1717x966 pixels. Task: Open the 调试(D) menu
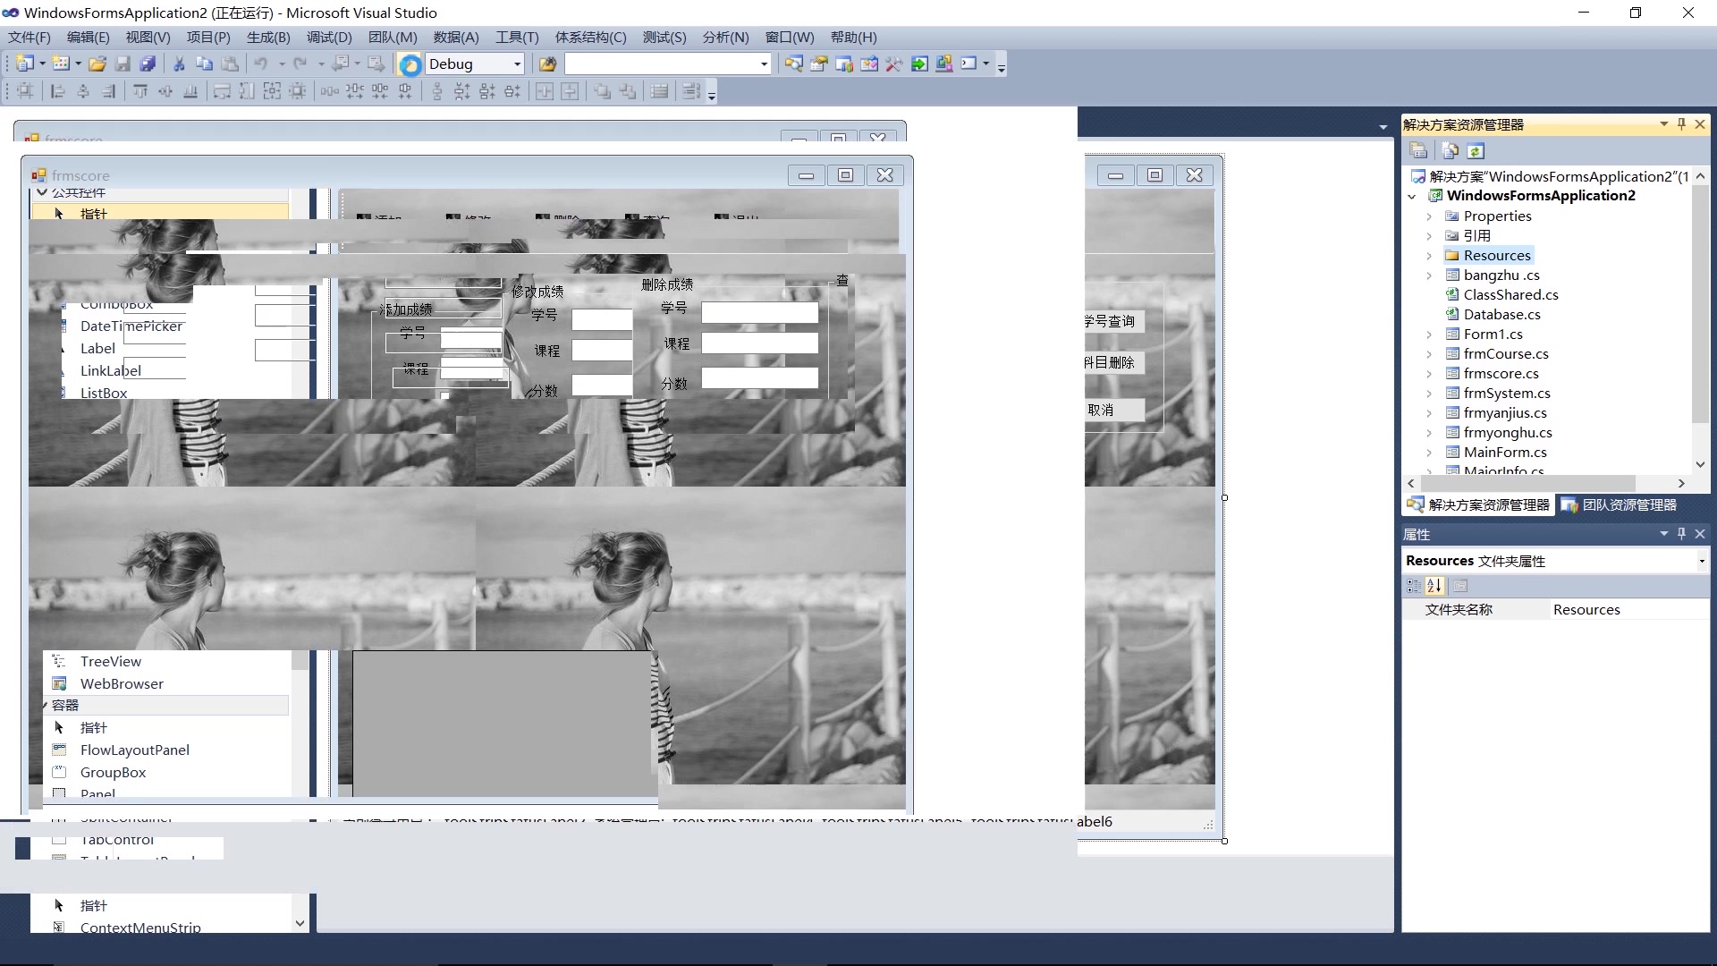329,37
